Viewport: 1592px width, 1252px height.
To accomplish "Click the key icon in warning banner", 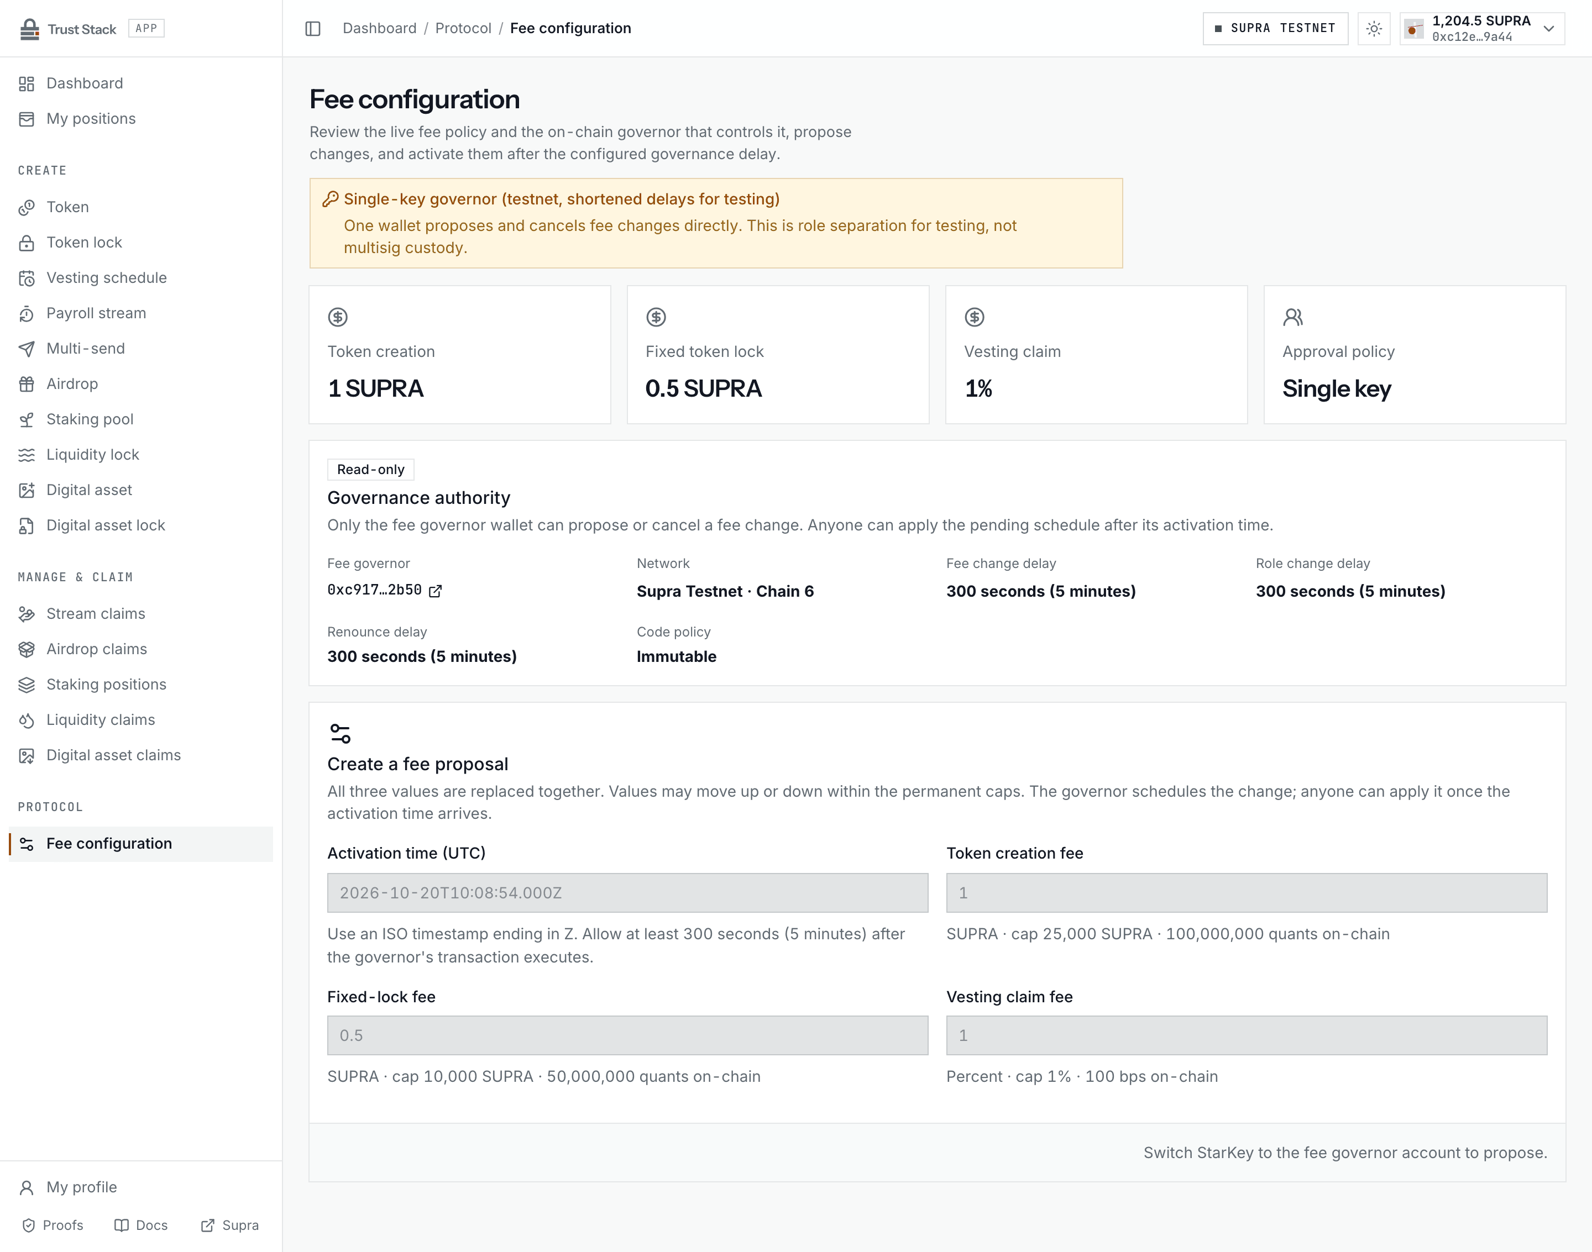I will 331,199.
